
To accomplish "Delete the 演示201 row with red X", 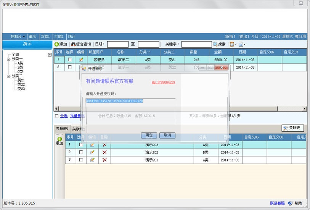I will point(104,160).
